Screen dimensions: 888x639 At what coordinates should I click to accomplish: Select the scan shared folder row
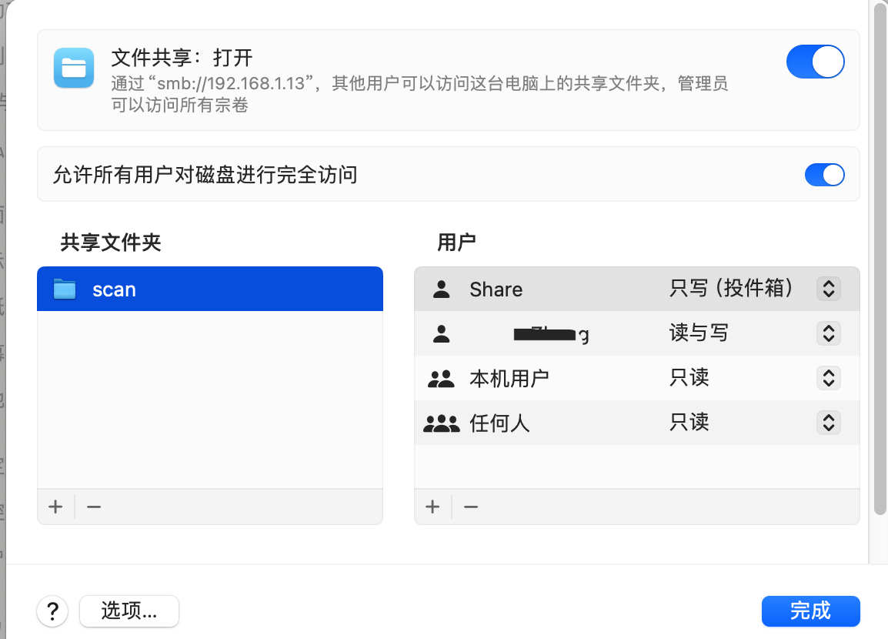coord(209,289)
